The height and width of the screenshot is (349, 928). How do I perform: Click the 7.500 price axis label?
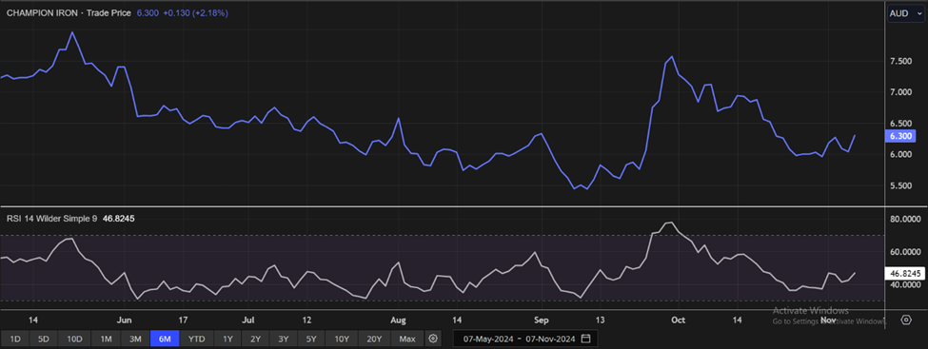coord(900,62)
